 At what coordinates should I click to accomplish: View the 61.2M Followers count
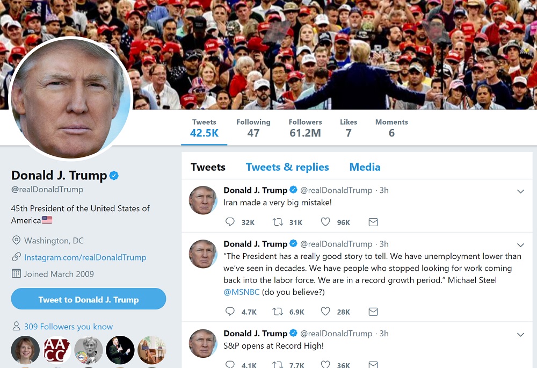click(x=305, y=128)
